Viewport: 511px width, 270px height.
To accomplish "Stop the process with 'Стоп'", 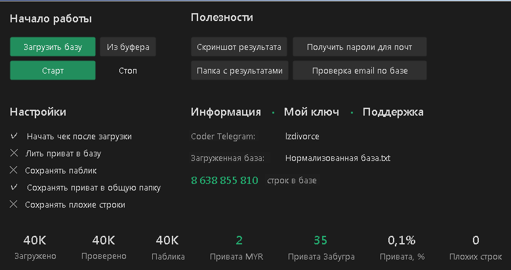I will coord(128,70).
